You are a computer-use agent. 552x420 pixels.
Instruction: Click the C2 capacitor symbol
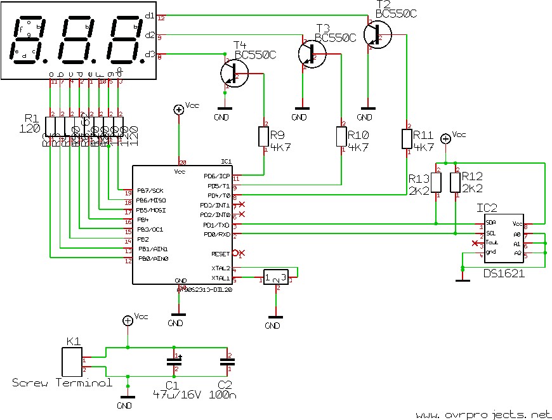[227, 362]
